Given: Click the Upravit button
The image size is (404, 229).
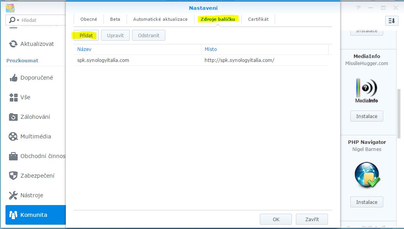Looking at the screenshot, I should (x=115, y=35).
